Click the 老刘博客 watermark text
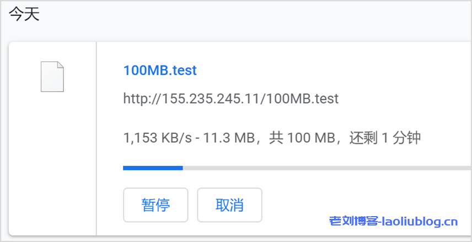This screenshot has width=472, height=242. tap(353, 222)
